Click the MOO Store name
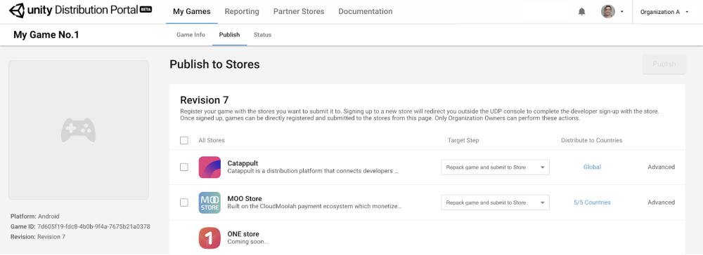703x255 pixels. pos(245,199)
